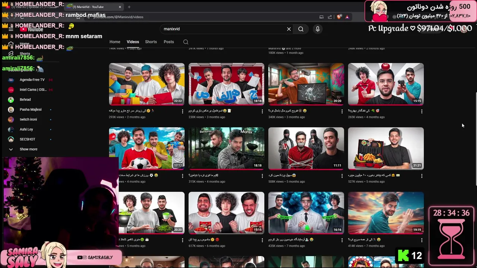Clear the manixvid search text

289,29
